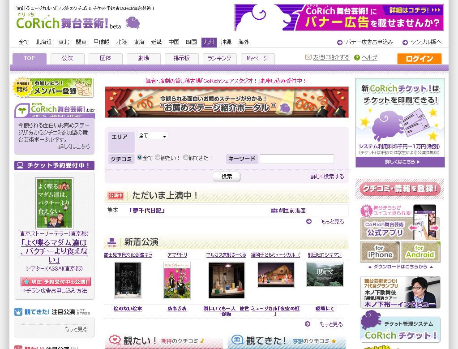Click the NEW top hat icon

point(112,243)
